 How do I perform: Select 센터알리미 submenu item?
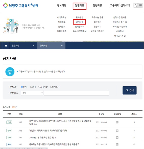pos(80,27)
